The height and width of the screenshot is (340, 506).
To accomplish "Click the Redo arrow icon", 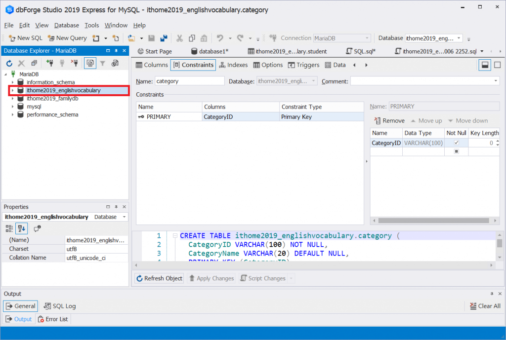I will [x=240, y=38].
